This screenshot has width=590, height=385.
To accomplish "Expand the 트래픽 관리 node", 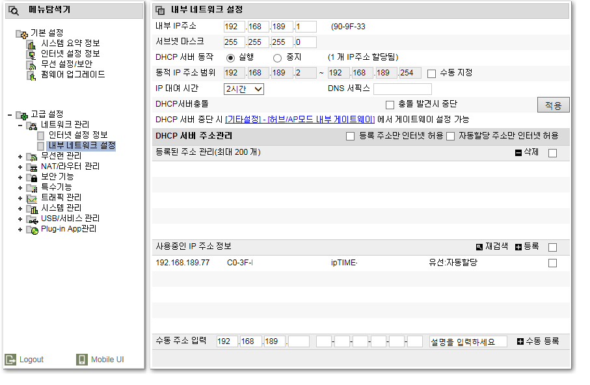I will (20, 198).
